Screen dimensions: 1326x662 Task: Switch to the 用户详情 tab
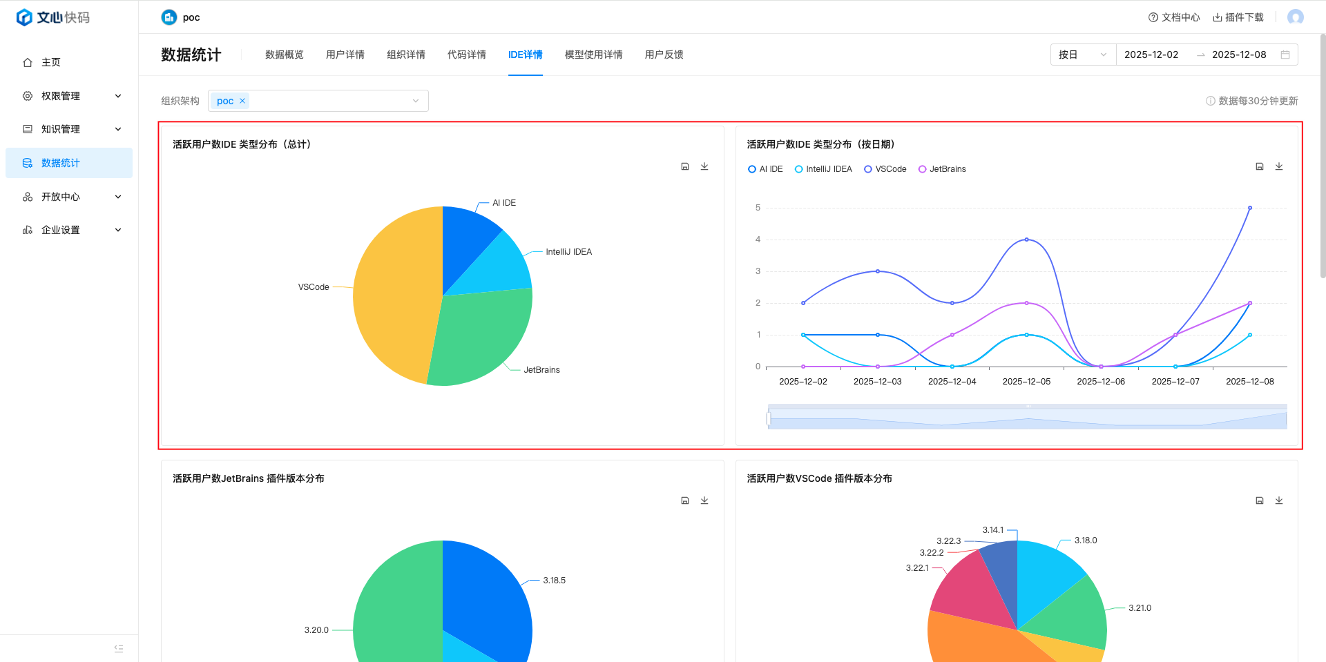[x=345, y=55]
